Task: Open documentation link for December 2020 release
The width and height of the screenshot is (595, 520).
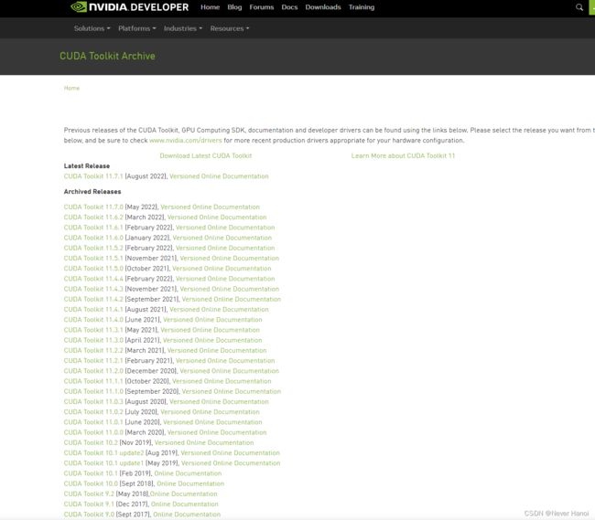Action: (x=229, y=370)
